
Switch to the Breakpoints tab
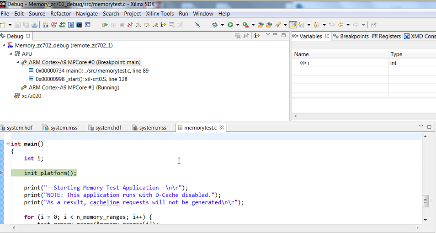click(351, 36)
